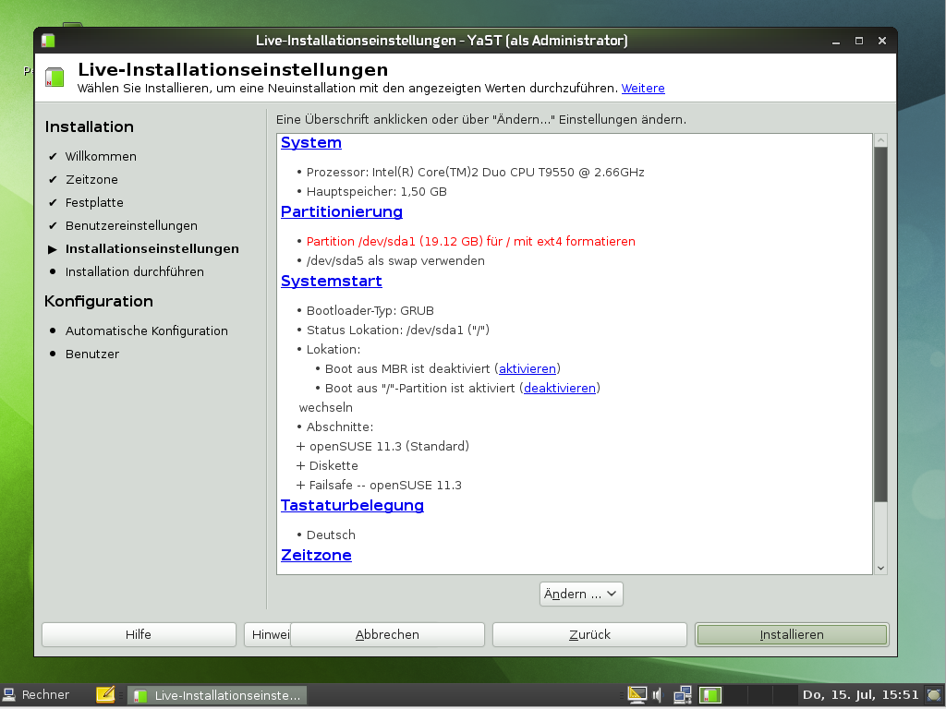
Task: Open the green YaST icon in system tray
Action: point(709,694)
